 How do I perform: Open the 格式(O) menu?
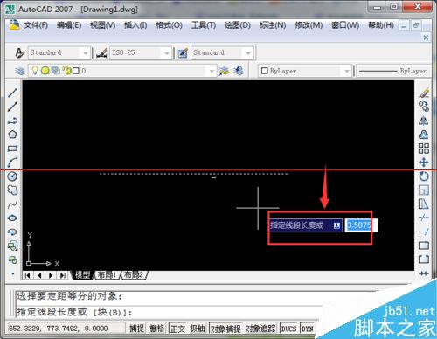169,25
